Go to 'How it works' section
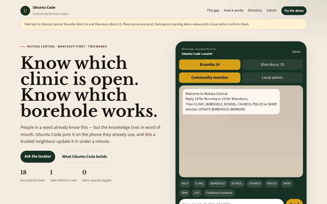 coord(233,10)
